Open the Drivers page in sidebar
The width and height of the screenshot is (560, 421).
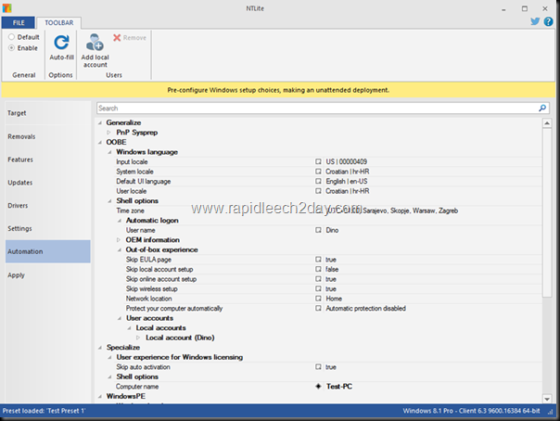coord(48,205)
